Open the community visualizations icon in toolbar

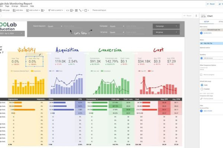[x=43, y=10]
